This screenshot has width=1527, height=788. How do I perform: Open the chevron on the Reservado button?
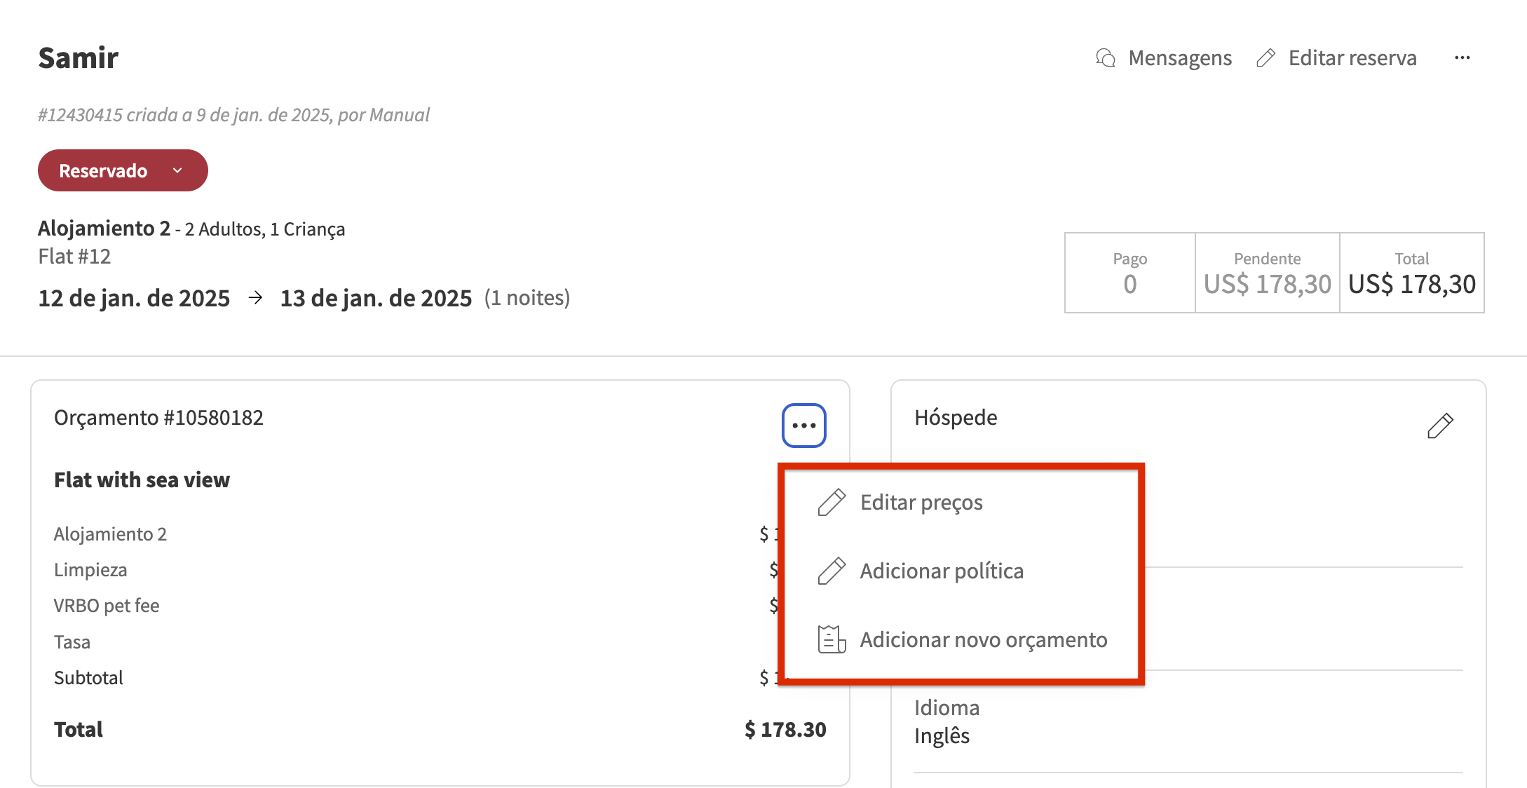click(x=176, y=170)
